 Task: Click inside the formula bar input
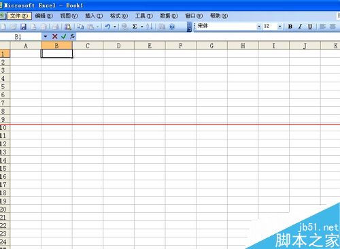click(x=208, y=37)
